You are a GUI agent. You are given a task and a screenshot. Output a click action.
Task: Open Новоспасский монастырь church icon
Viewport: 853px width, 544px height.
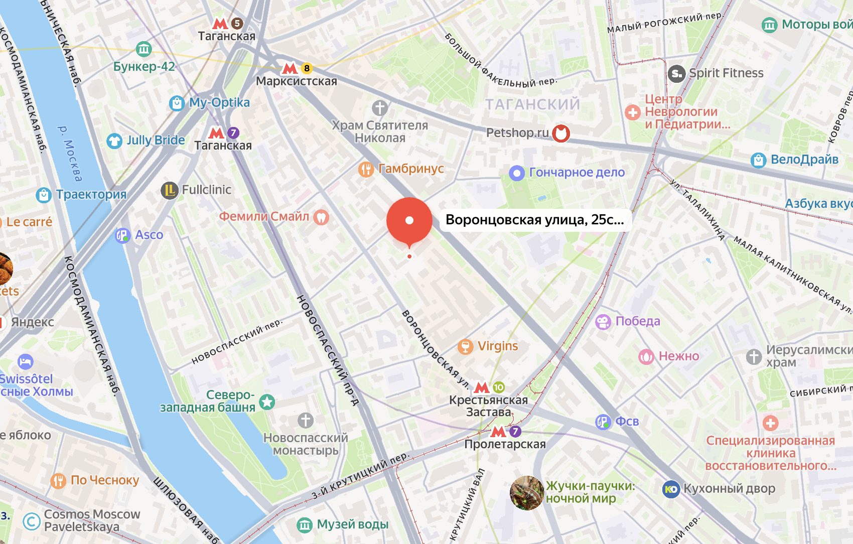[x=306, y=421]
